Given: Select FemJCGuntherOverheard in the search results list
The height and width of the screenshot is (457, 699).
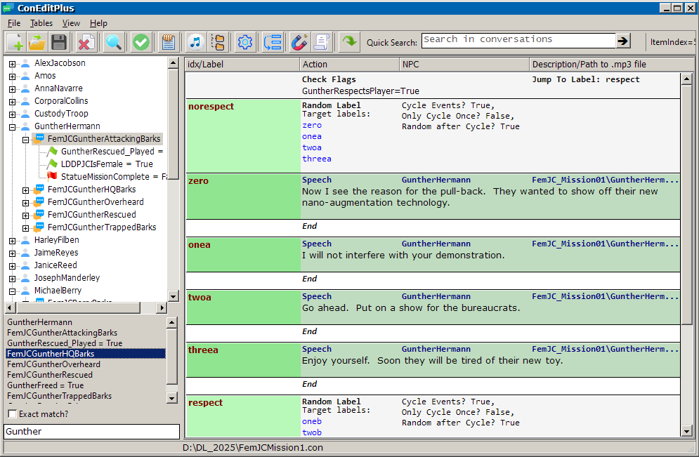Looking at the screenshot, I should (x=53, y=364).
